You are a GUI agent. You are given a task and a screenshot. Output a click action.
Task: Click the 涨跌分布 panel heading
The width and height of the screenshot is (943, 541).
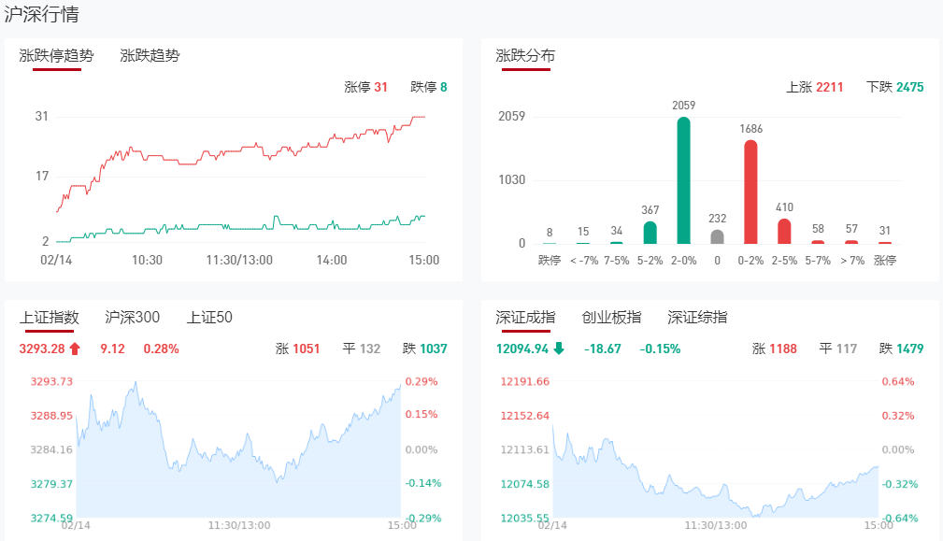525,55
